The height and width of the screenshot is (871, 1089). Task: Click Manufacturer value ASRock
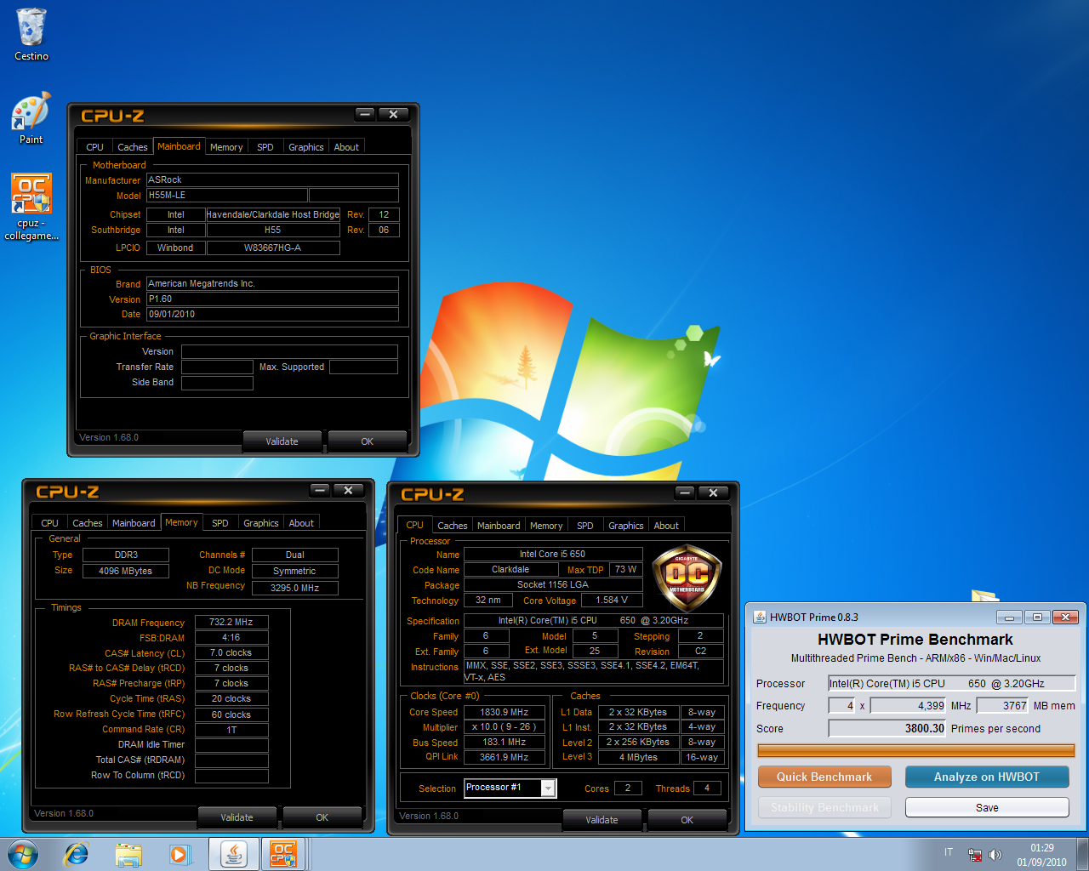[x=272, y=179]
